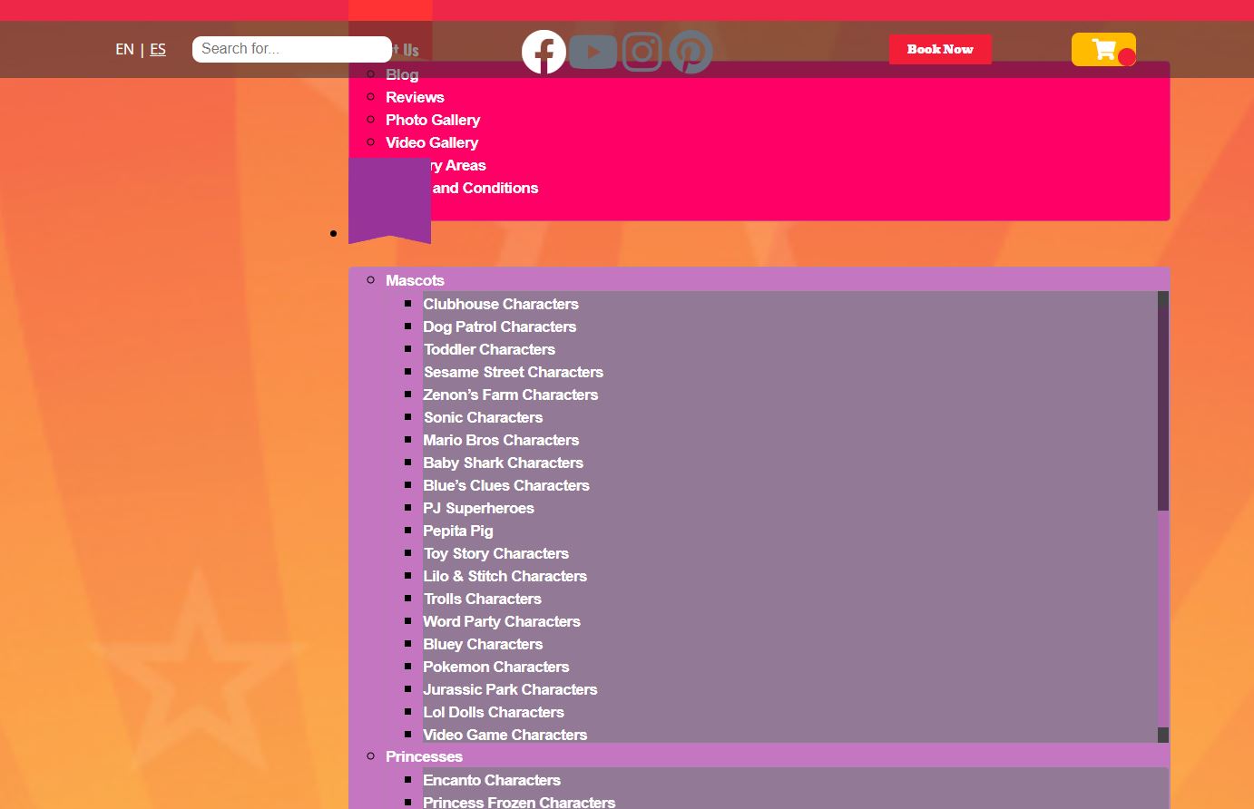Open the Photo Gallery menu item
This screenshot has height=809, width=1254.
[433, 120]
